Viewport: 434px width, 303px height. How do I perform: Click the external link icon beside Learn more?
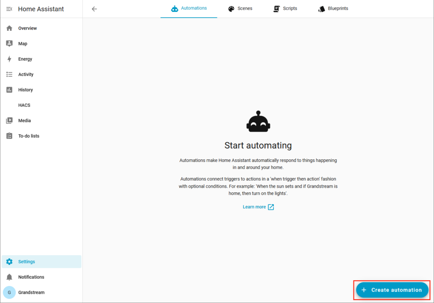271,207
